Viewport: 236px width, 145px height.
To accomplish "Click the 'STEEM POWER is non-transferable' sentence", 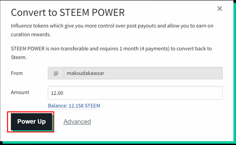I will coord(111,49).
